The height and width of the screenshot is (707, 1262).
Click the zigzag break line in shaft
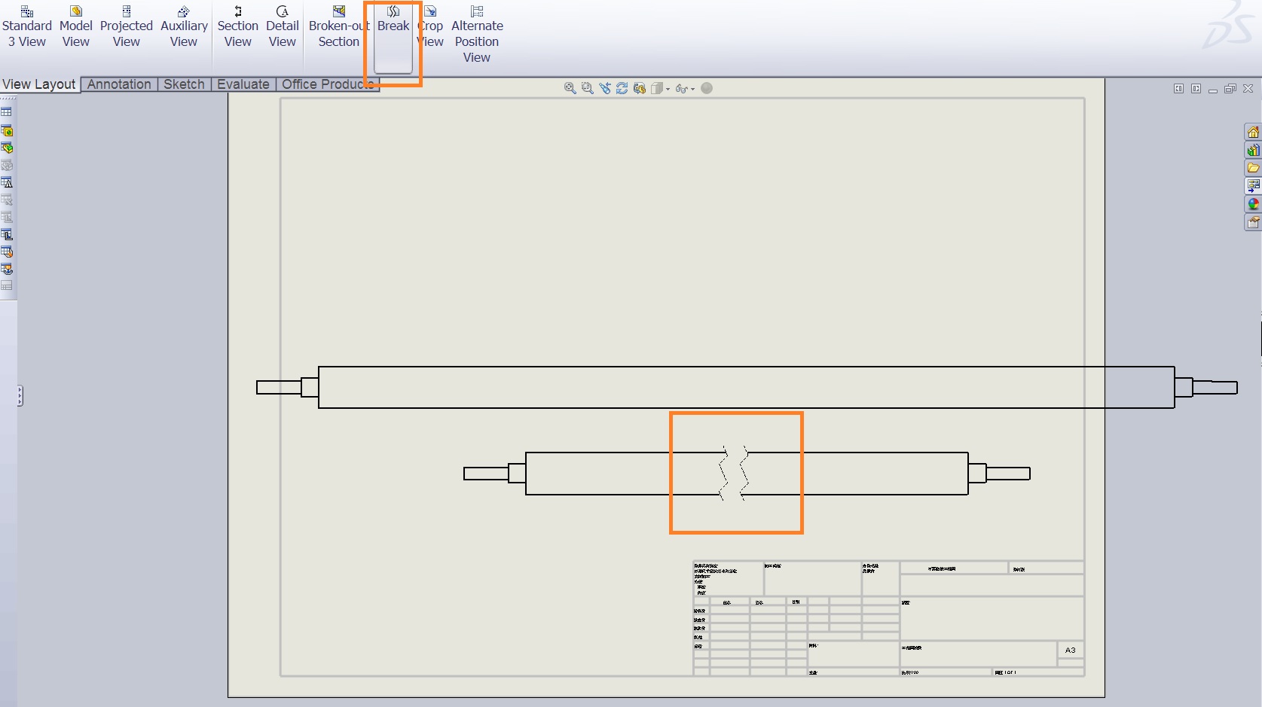pos(734,473)
